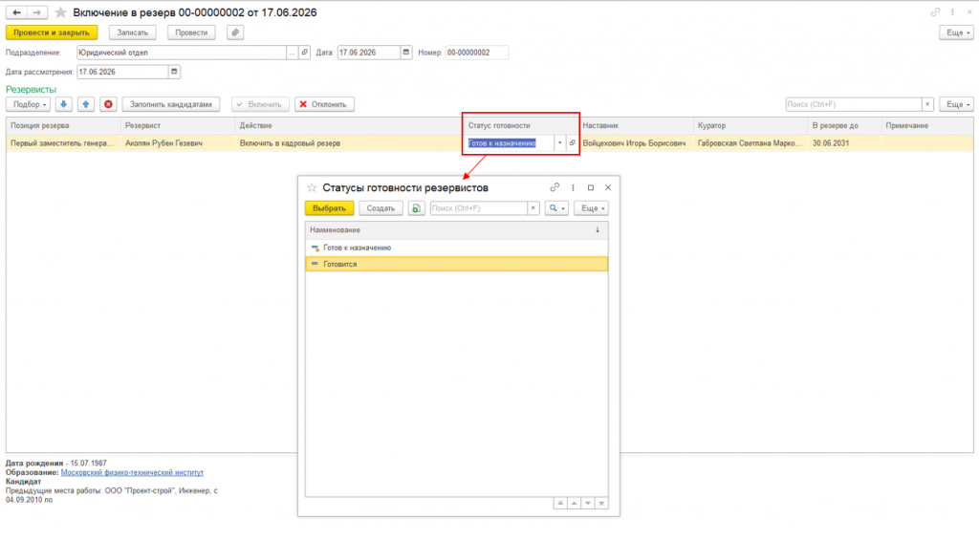Click the Номер field

tap(476, 53)
